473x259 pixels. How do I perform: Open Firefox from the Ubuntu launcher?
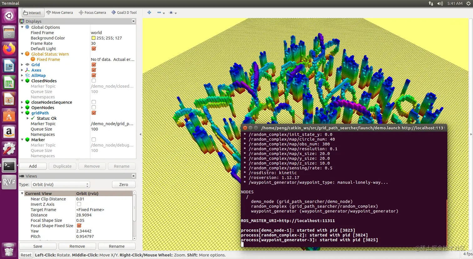pyautogui.click(x=9, y=49)
